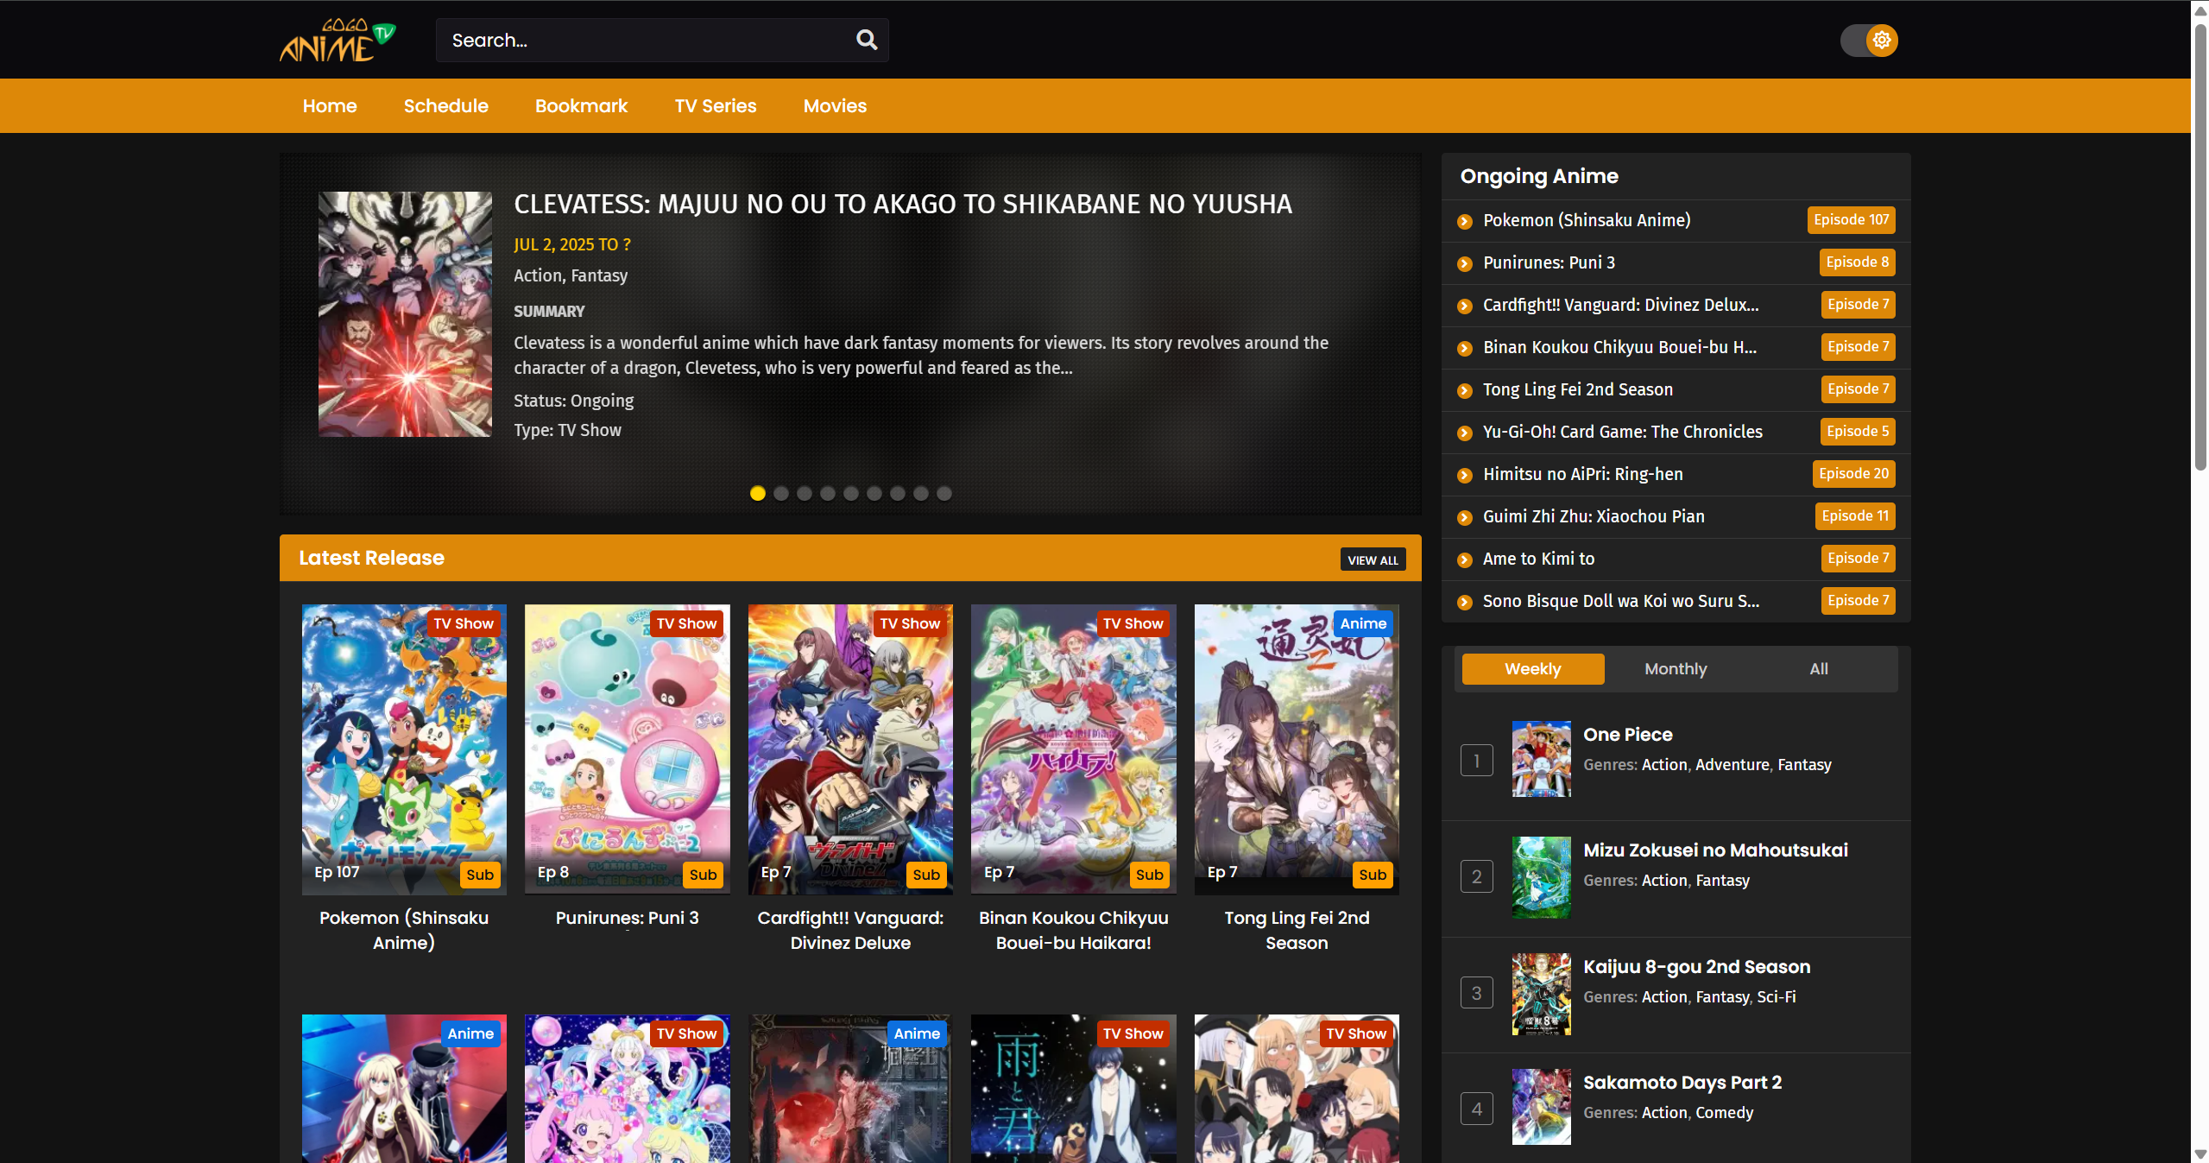
Task: Click the arrow icon beside Himitsu no AiPri
Action: point(1464,476)
